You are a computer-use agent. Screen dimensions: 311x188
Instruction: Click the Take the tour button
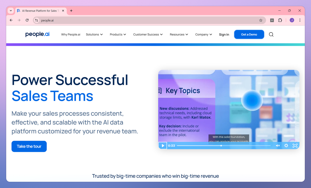(29, 146)
